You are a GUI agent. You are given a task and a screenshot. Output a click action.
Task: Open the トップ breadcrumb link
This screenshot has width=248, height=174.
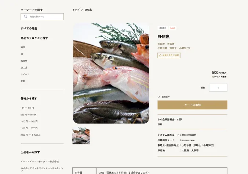[x=76, y=10]
